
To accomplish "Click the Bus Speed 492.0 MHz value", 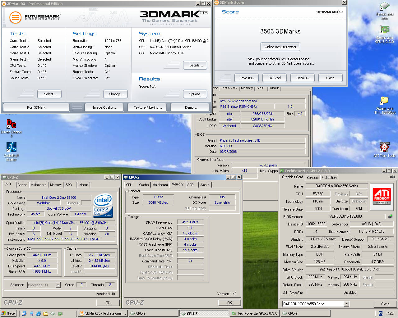I will (x=42, y=266).
